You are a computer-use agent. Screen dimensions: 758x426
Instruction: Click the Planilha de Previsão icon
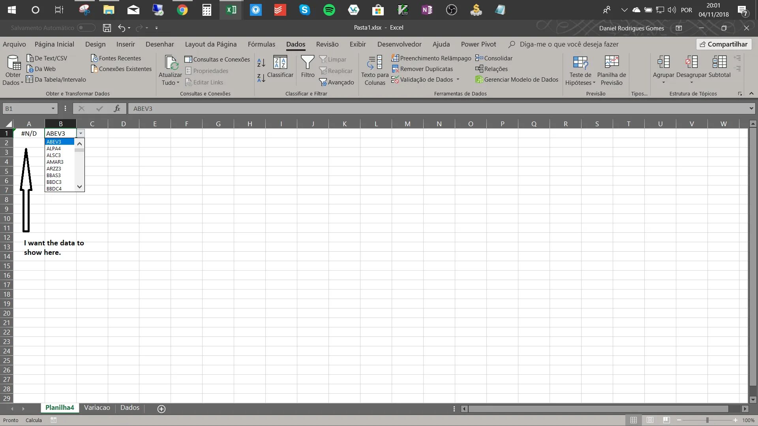(611, 62)
